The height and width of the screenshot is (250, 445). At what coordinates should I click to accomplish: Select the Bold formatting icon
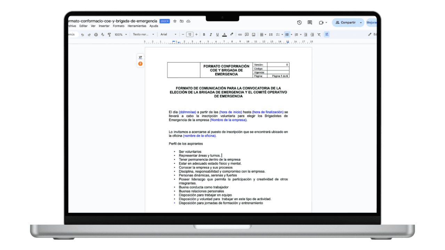[x=204, y=34]
